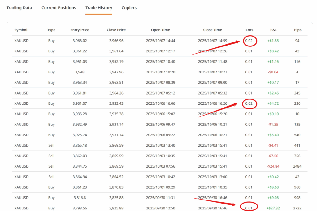Go to the Copiers tab
Screen dimensions: 317x211
click(129, 8)
